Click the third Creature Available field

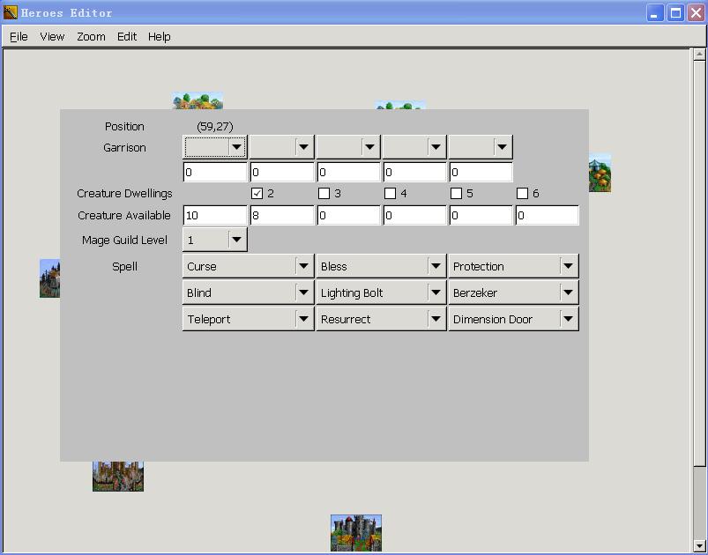pyautogui.click(x=348, y=215)
